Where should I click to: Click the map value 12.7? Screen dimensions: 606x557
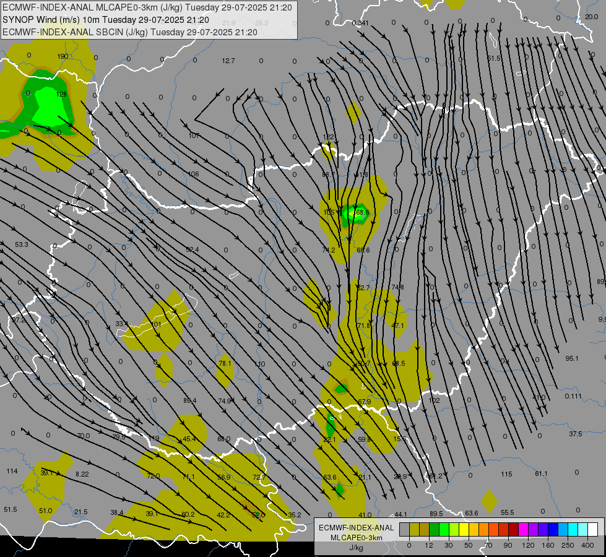pos(228,61)
